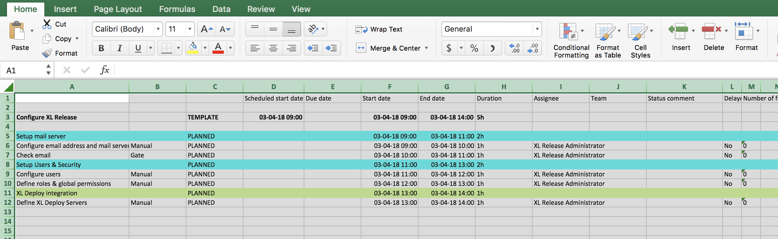The height and width of the screenshot is (239, 778).
Task: Switch to the Formulas tab
Action: [x=177, y=9]
